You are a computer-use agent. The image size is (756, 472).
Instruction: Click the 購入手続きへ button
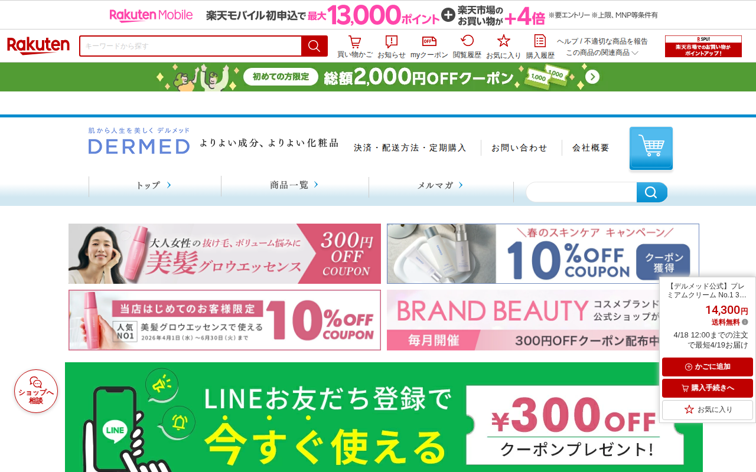click(707, 388)
